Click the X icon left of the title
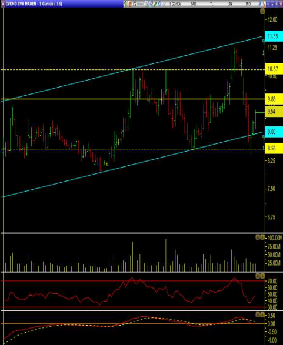 click(x=2, y=4)
